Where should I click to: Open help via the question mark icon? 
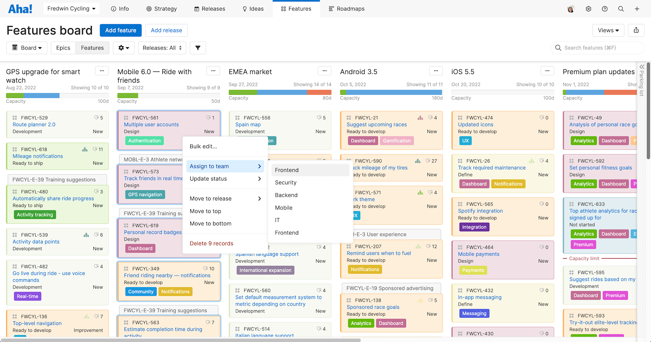(x=605, y=9)
